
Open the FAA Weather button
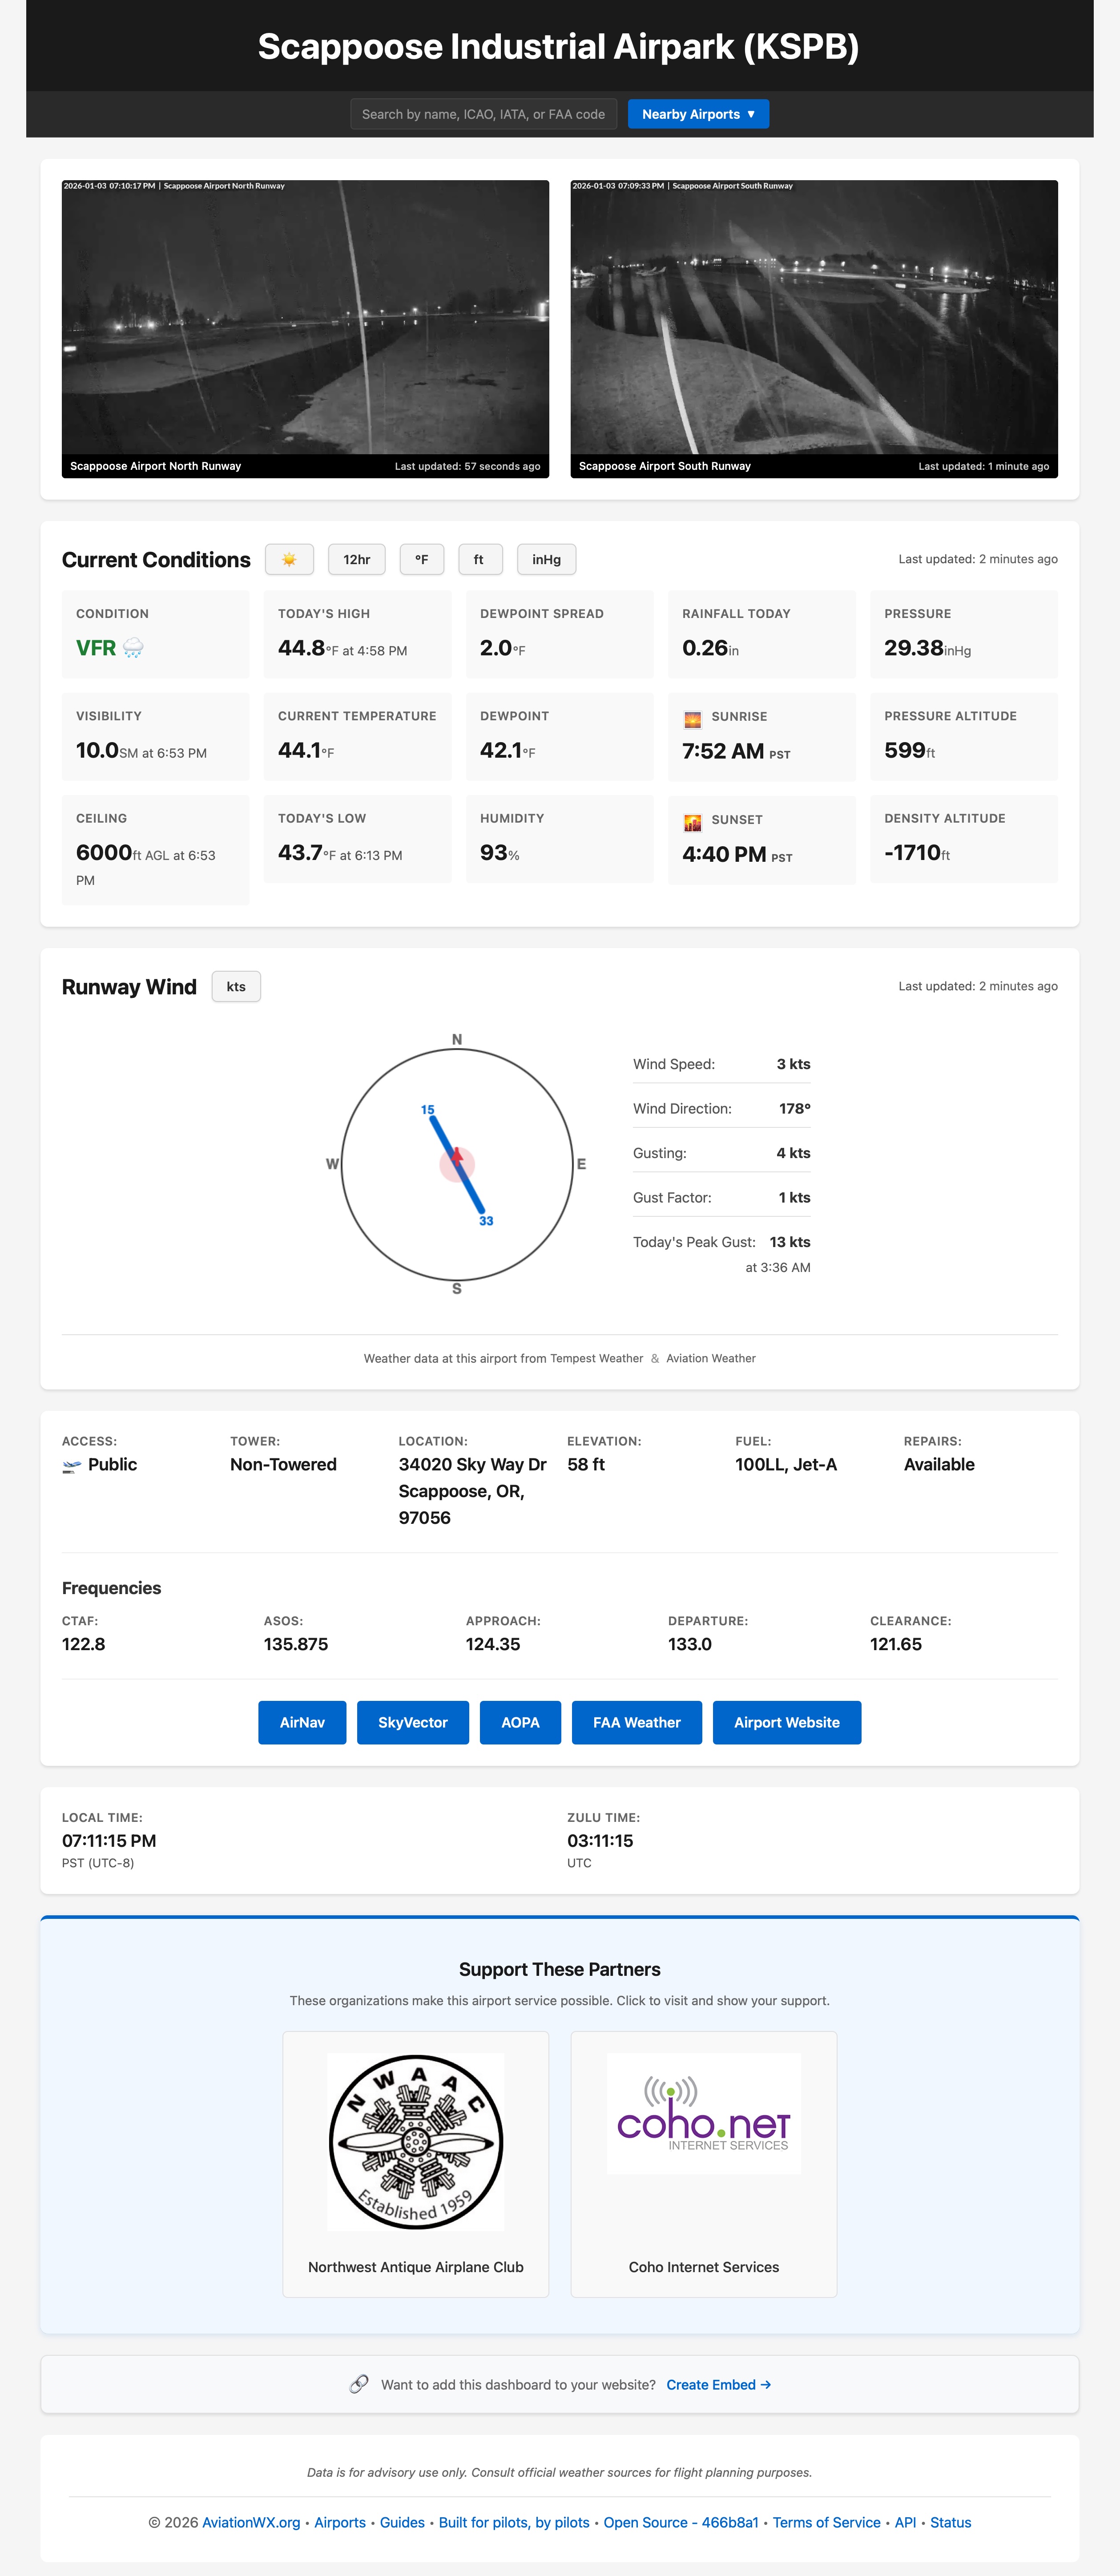tap(636, 1722)
